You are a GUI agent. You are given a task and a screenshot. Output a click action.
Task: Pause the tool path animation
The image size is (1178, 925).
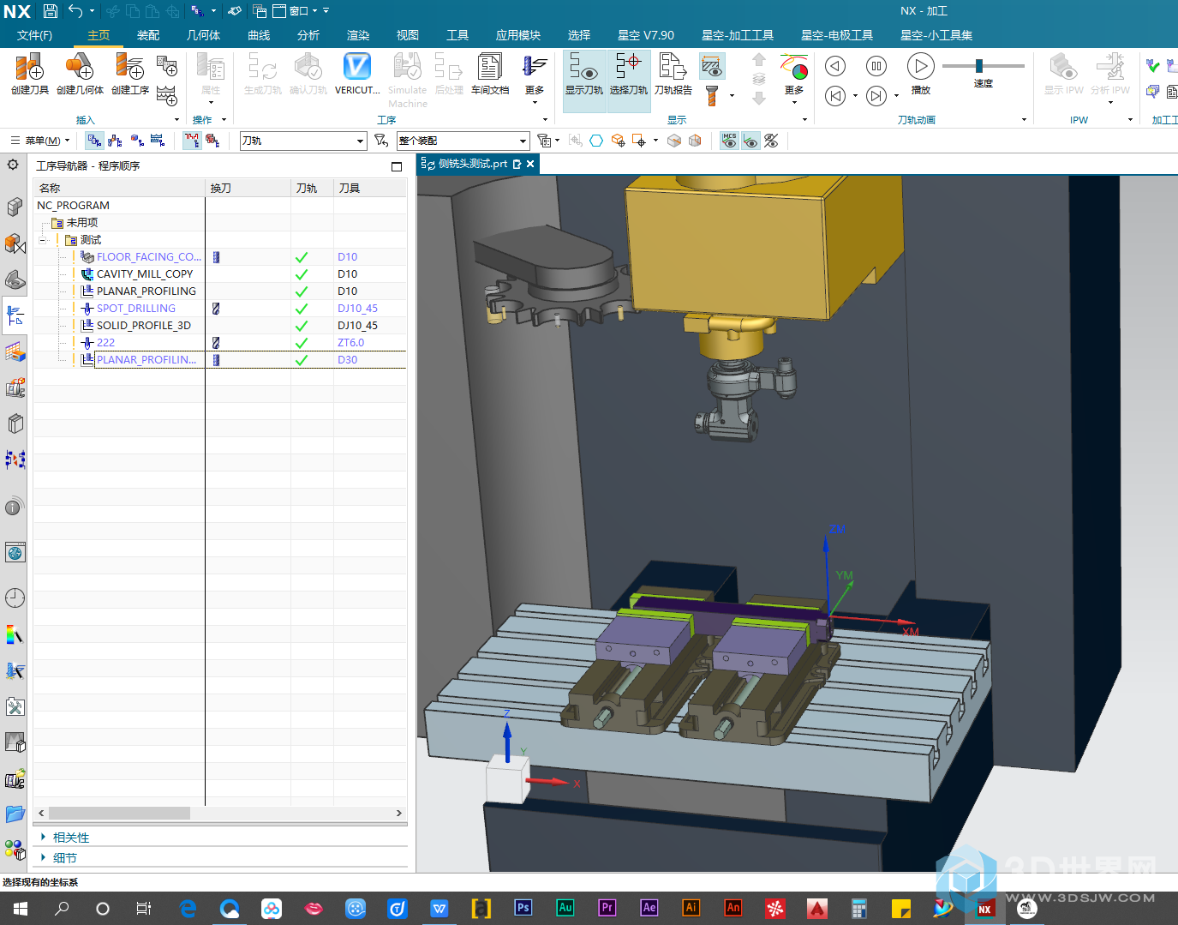(876, 66)
